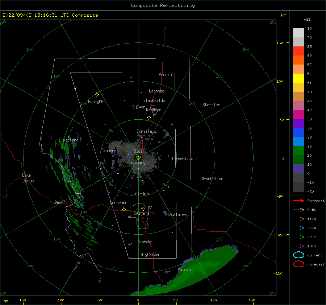Click the Didsbury label
The width and height of the screenshot is (326, 305).
tap(137, 162)
